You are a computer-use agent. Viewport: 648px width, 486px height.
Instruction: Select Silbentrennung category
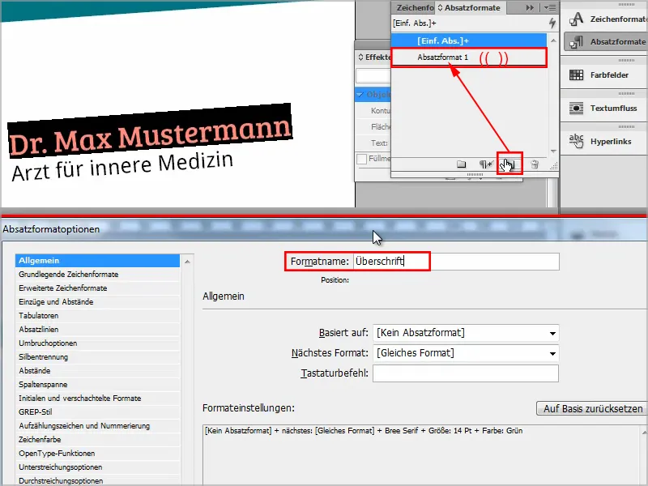point(97,357)
